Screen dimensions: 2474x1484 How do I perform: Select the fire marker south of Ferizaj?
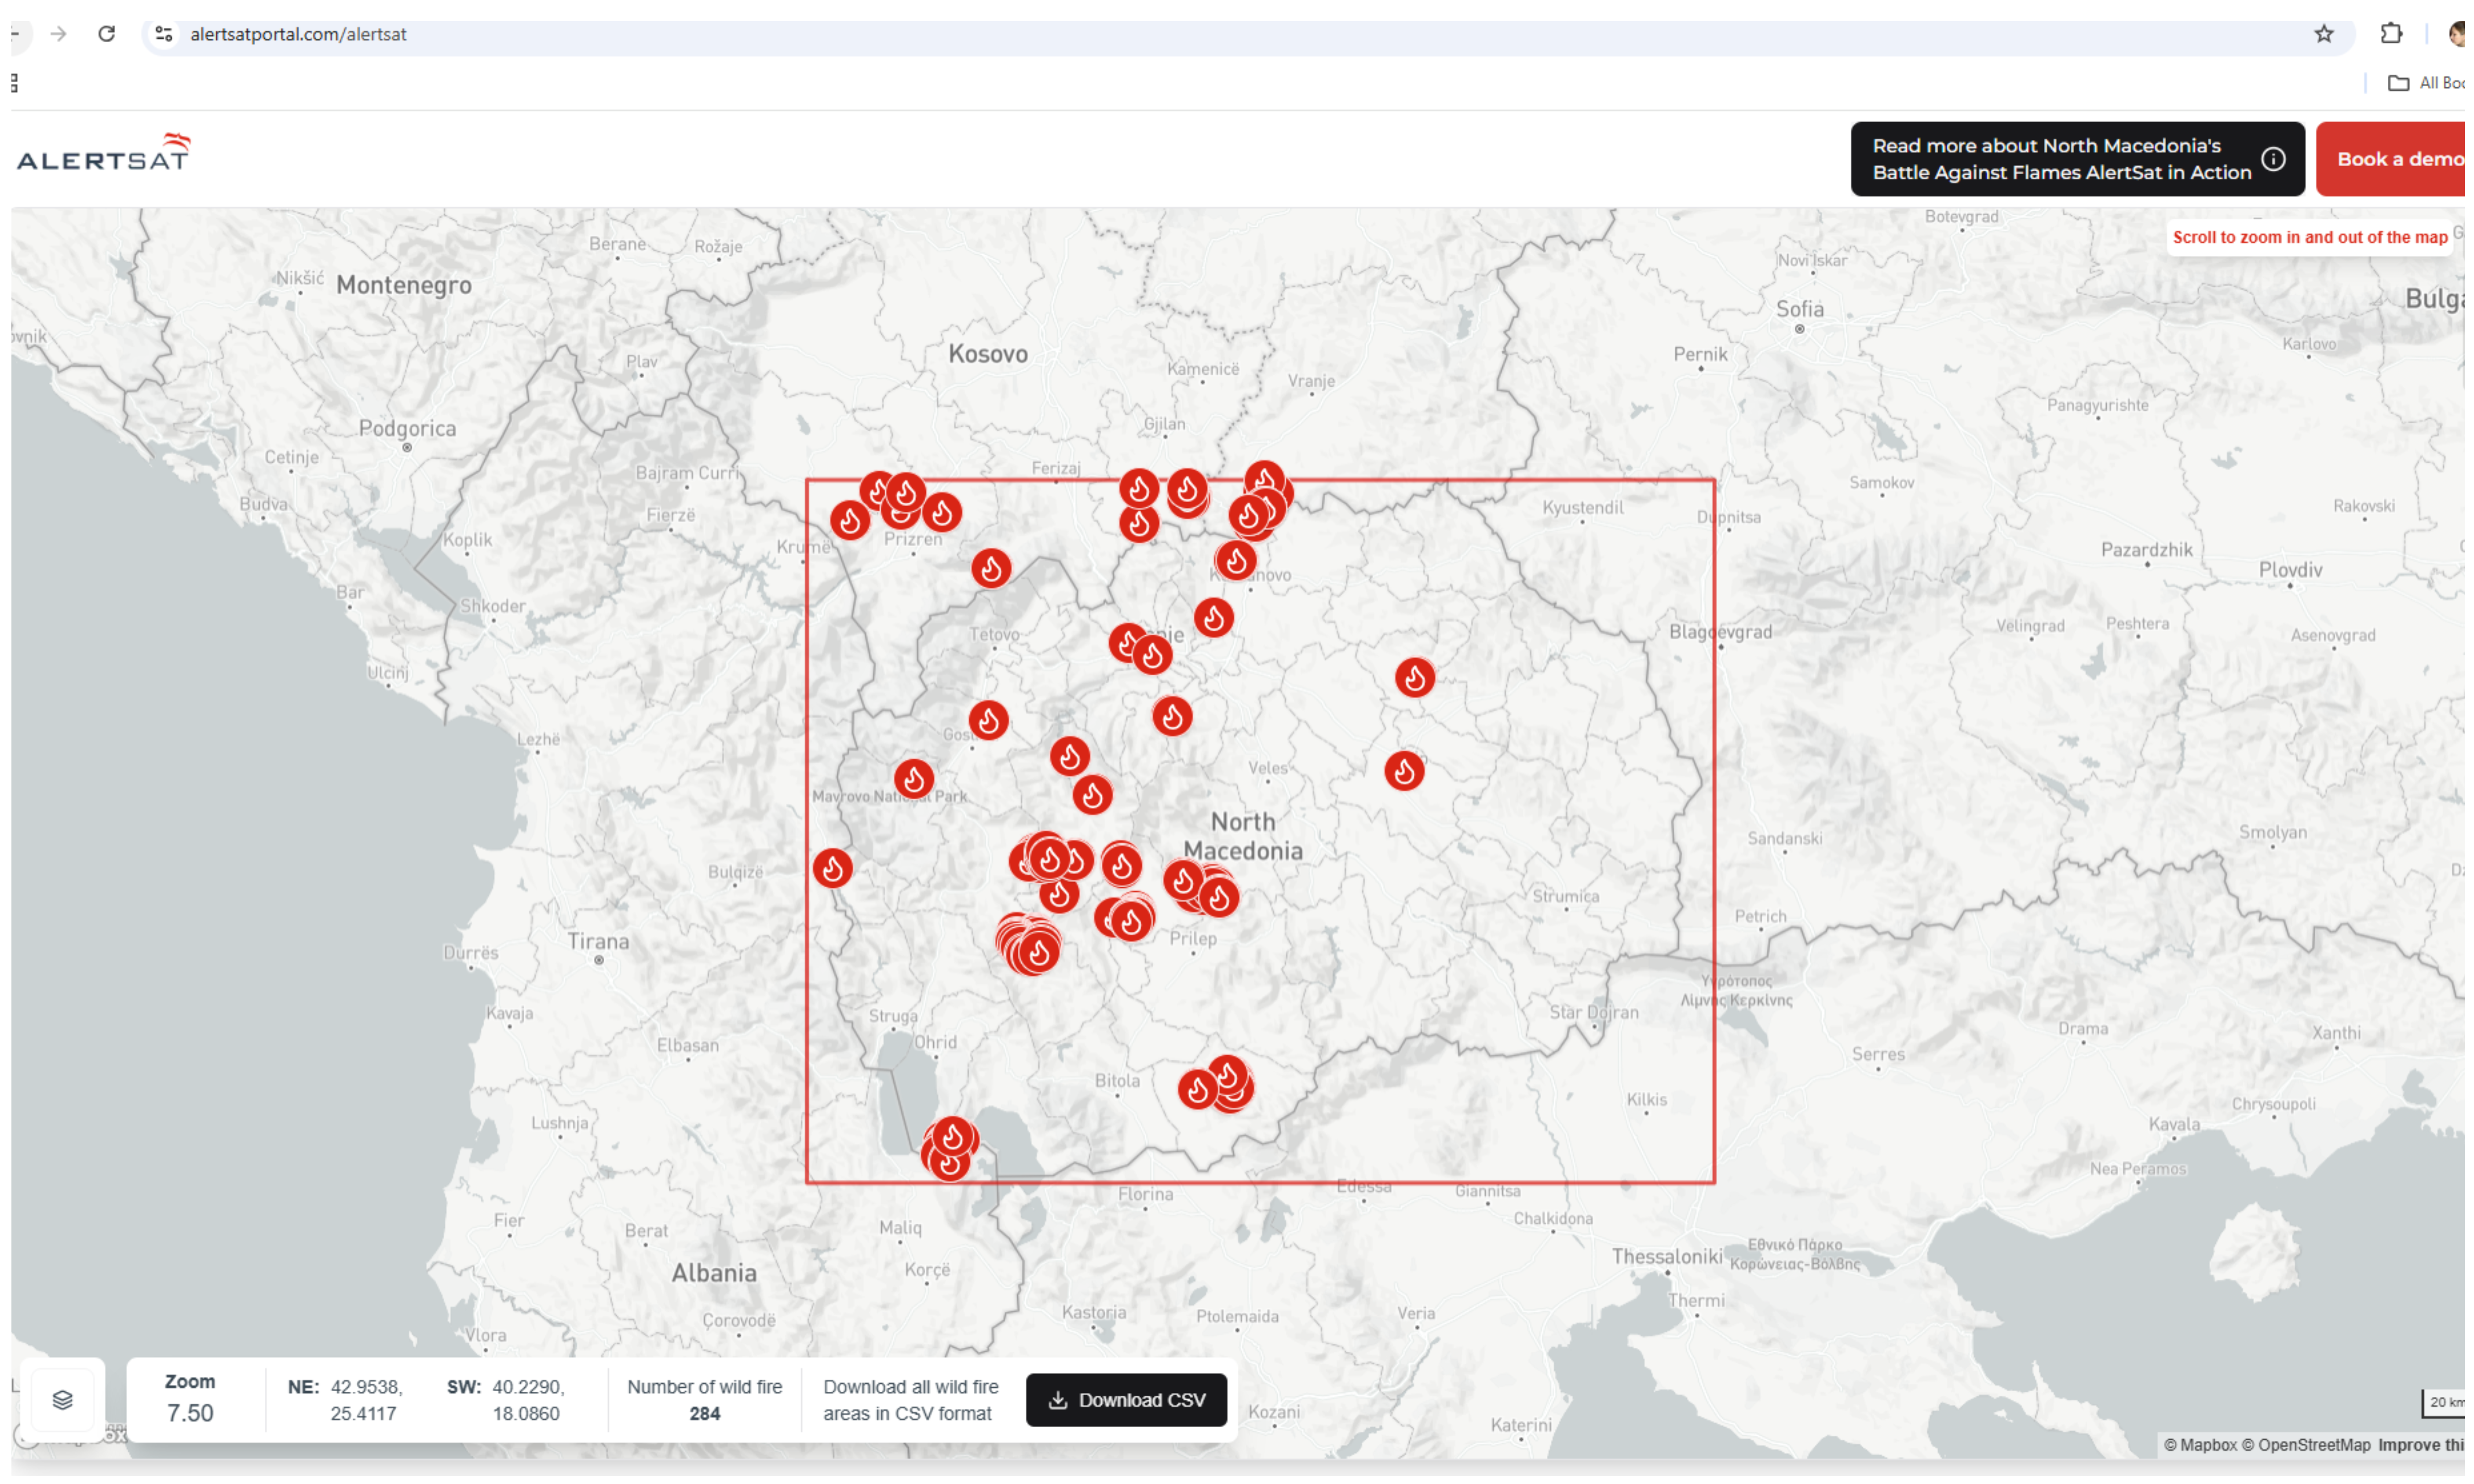[1139, 488]
